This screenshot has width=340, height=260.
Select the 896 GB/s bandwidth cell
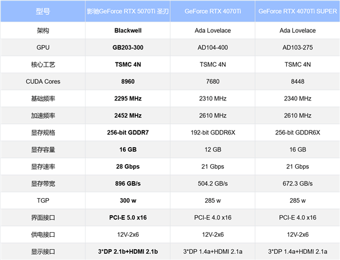point(127,183)
